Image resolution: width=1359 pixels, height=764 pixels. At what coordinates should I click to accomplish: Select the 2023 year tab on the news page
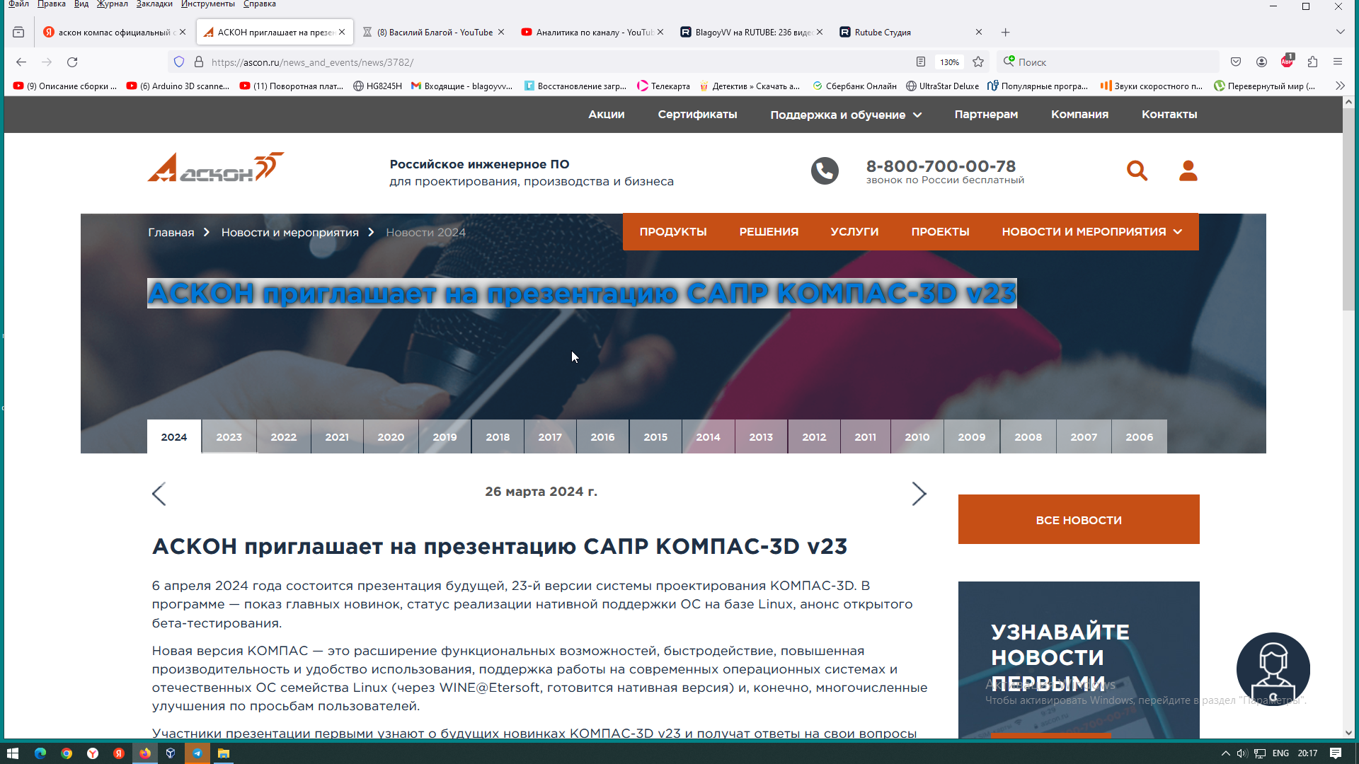[228, 436]
